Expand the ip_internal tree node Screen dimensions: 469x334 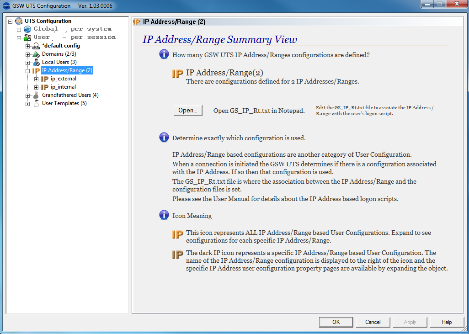[37, 87]
